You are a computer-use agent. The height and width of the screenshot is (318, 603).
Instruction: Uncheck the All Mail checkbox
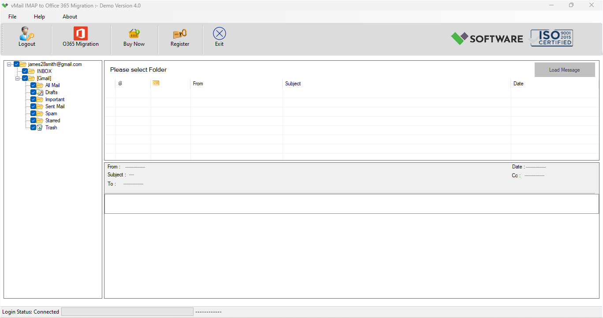(33, 85)
